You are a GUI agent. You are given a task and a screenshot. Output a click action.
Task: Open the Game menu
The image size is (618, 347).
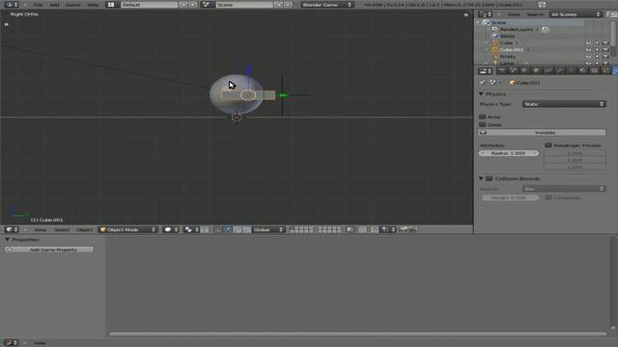coord(73,5)
